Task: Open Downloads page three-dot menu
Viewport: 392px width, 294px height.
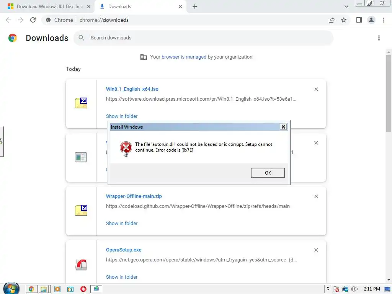Action: 379,38
